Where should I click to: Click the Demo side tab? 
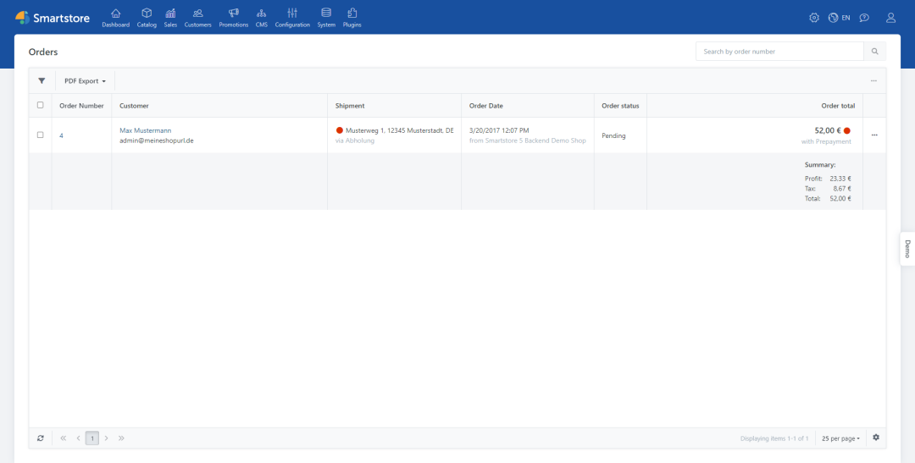click(907, 249)
